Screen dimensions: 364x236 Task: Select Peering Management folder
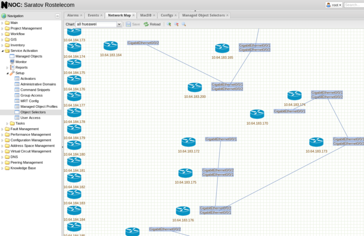(x=27, y=162)
